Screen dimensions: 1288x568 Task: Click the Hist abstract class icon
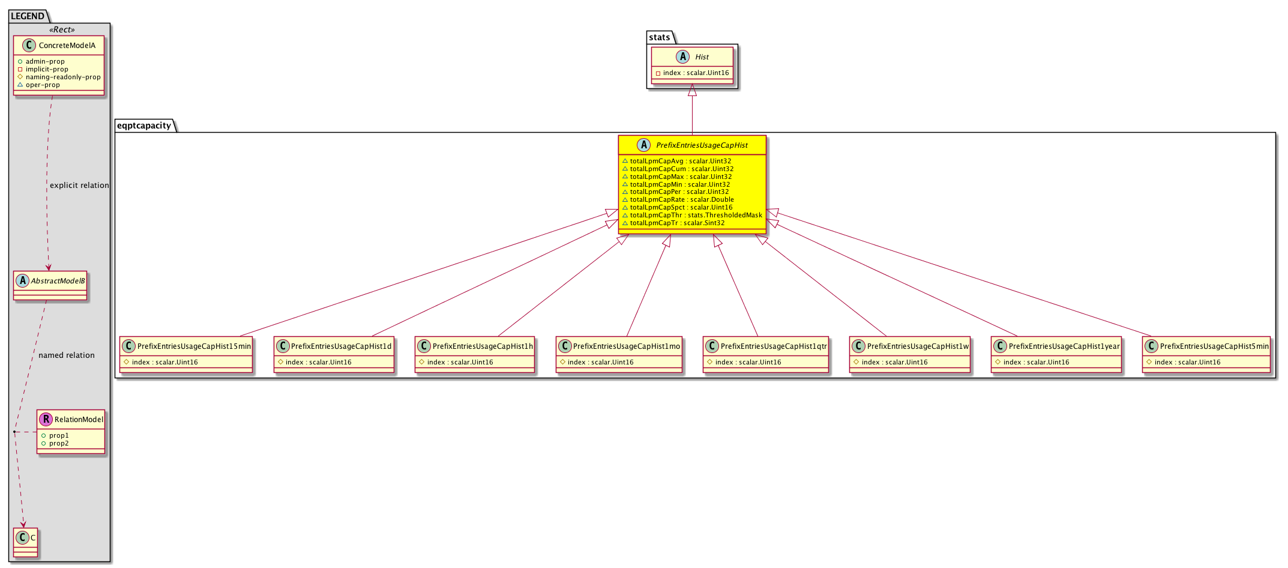(x=682, y=57)
